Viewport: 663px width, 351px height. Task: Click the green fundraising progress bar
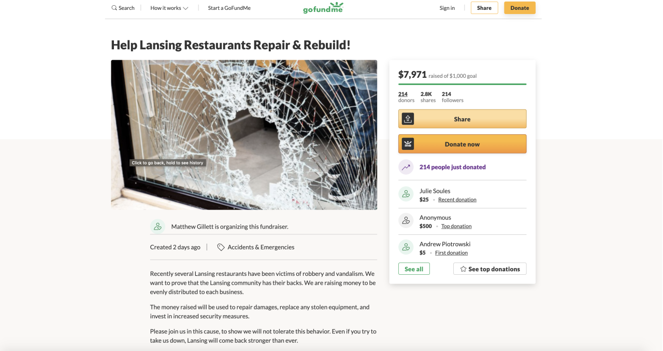pyautogui.click(x=462, y=84)
